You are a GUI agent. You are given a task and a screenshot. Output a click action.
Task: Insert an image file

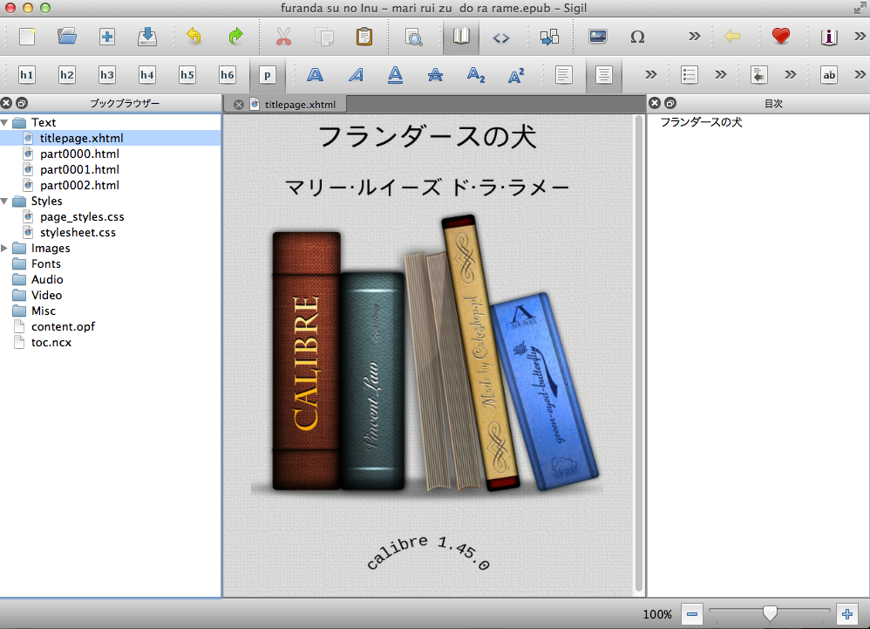tap(597, 37)
